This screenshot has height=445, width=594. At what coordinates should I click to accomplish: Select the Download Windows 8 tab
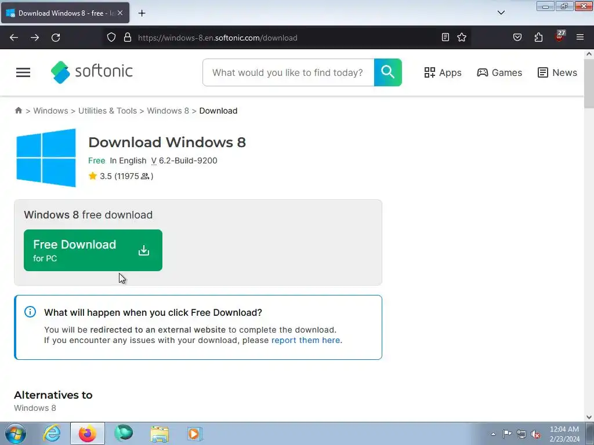click(65, 13)
